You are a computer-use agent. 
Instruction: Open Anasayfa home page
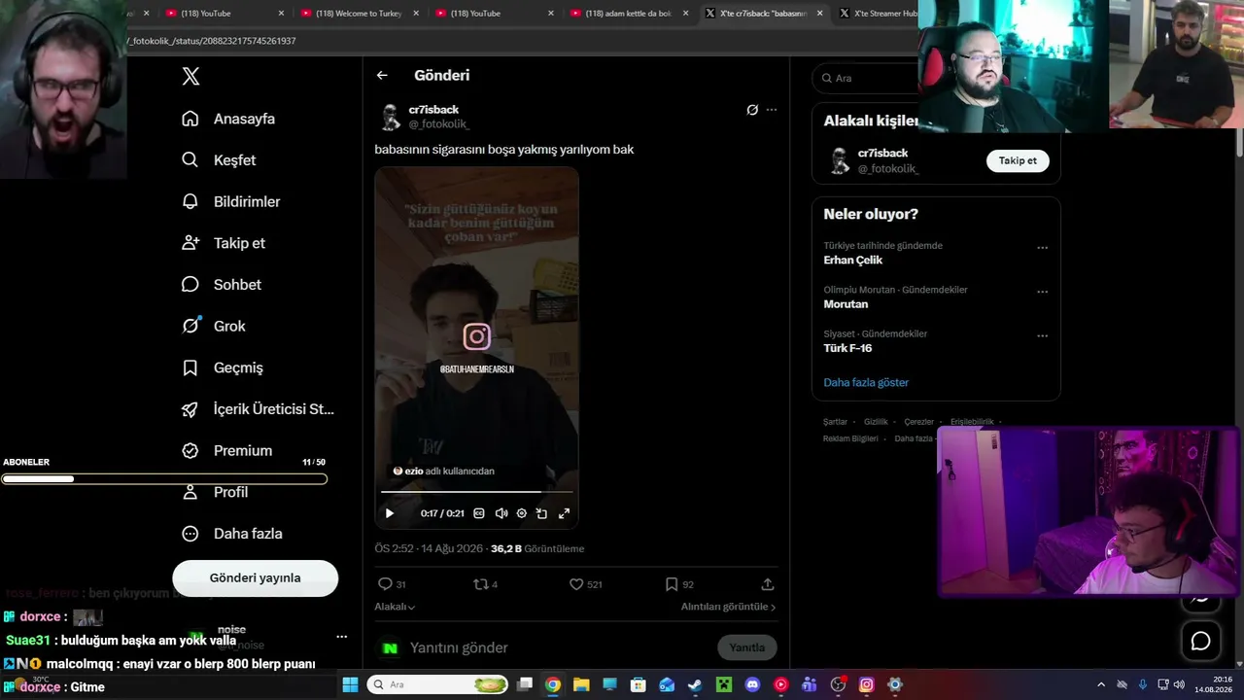[x=228, y=119]
